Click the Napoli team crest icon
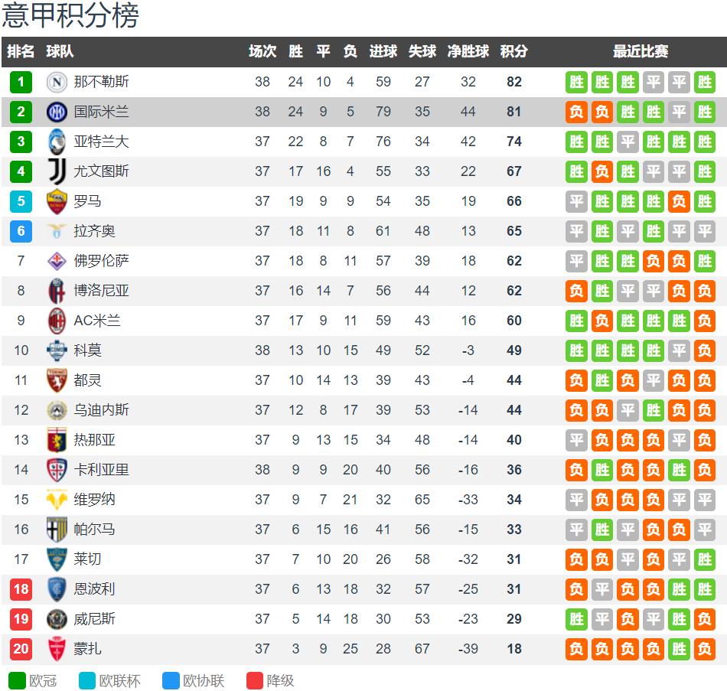727x691 pixels. [x=57, y=82]
